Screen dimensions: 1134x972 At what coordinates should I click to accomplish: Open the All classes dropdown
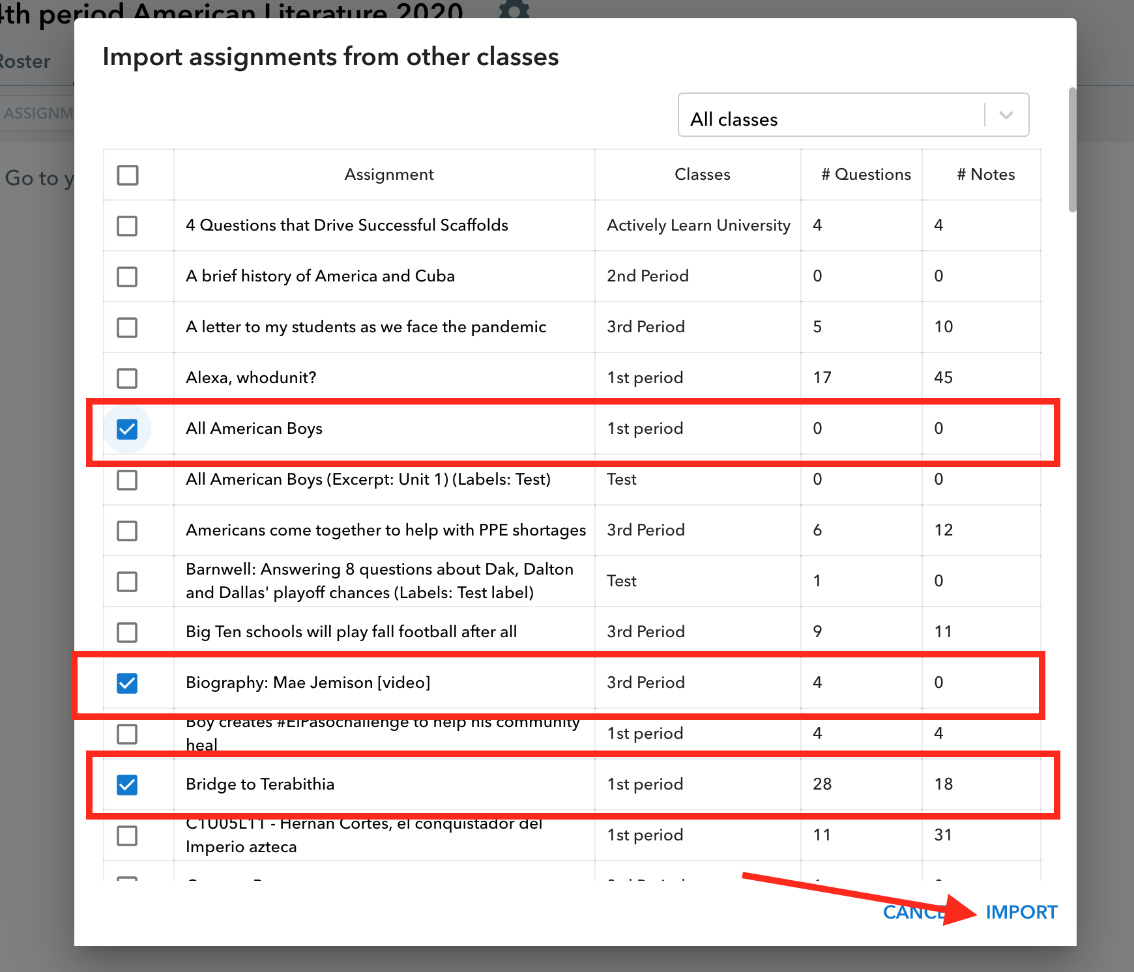pyautogui.click(x=853, y=115)
